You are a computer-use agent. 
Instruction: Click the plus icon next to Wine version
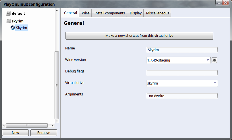[214, 60]
